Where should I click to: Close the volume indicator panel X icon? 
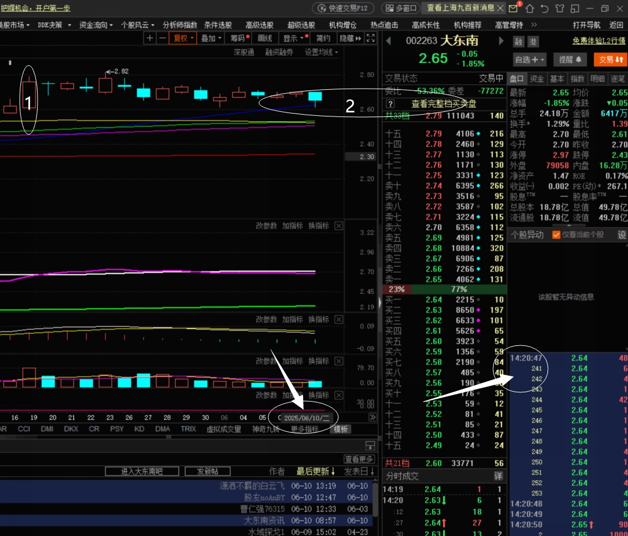338,362
